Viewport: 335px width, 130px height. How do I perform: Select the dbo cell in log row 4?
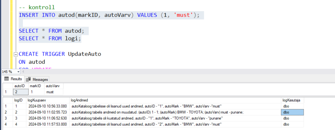292,124
